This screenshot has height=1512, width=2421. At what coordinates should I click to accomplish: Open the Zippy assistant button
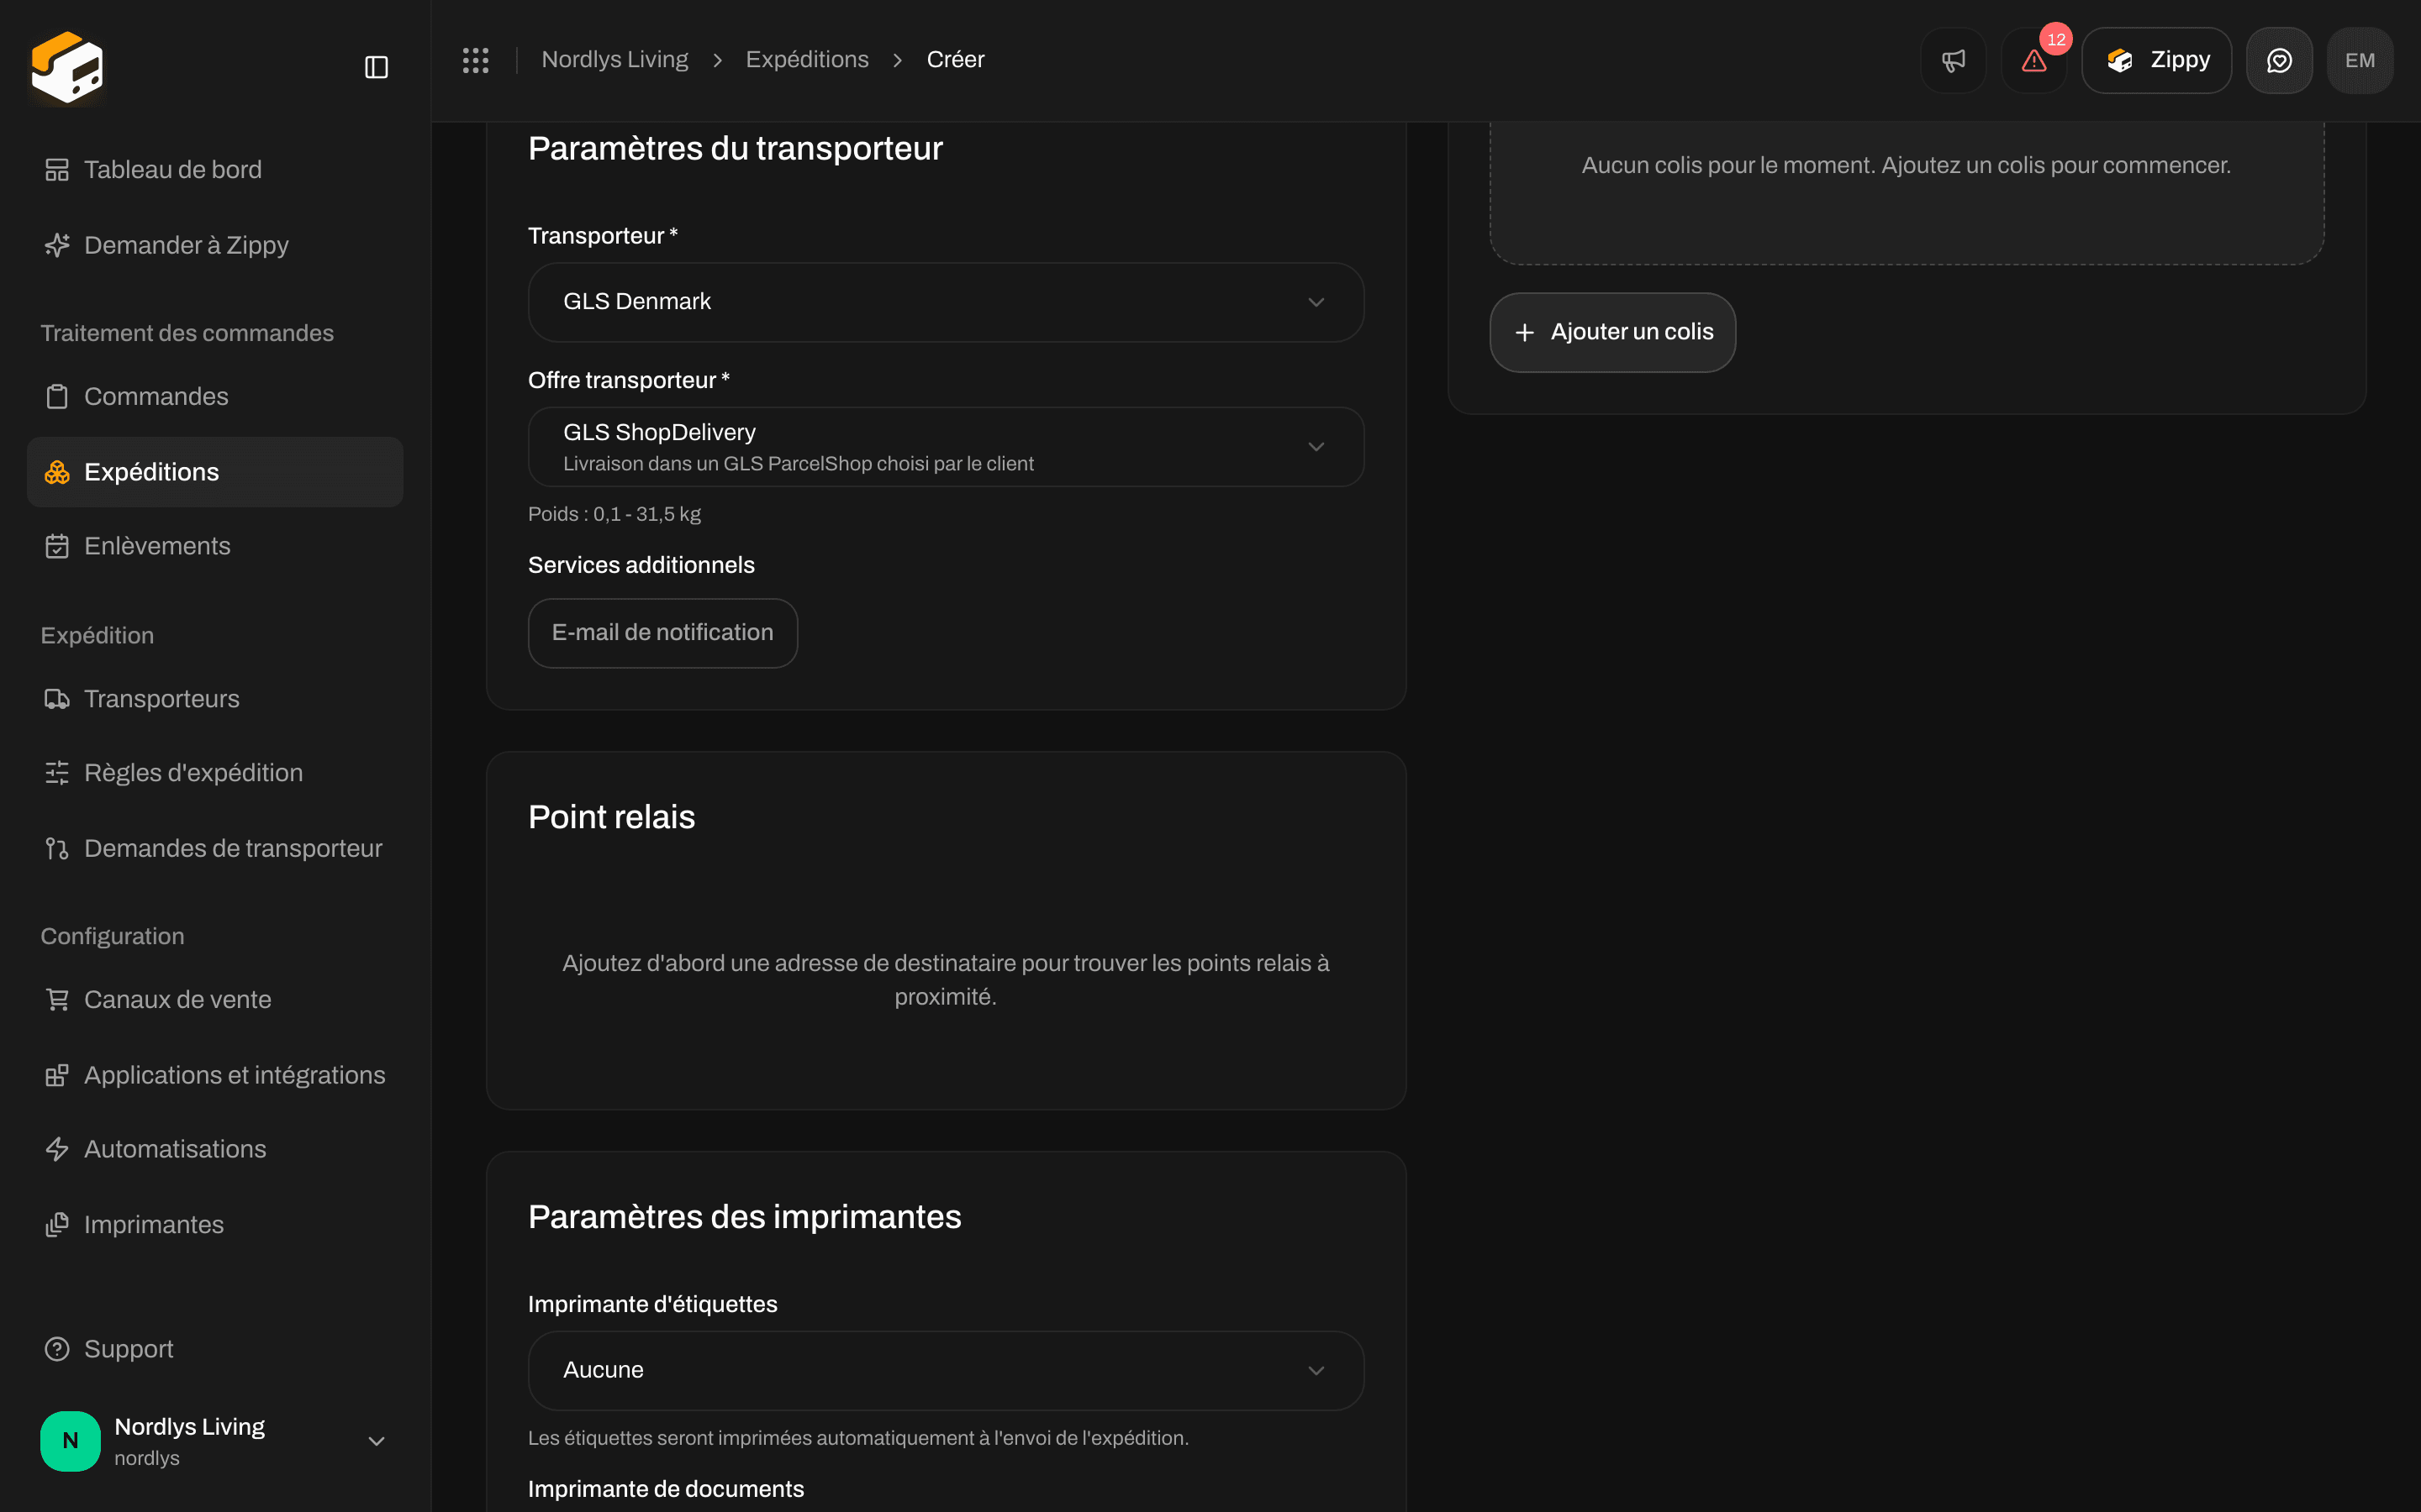click(x=2156, y=60)
